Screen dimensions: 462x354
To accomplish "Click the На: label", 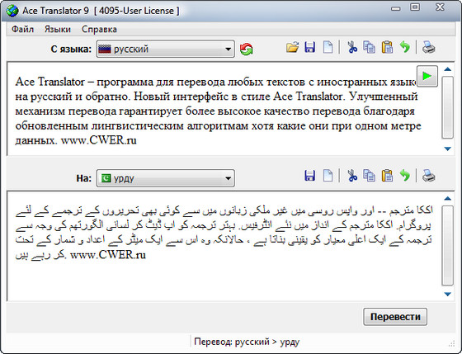I will [x=84, y=178].
